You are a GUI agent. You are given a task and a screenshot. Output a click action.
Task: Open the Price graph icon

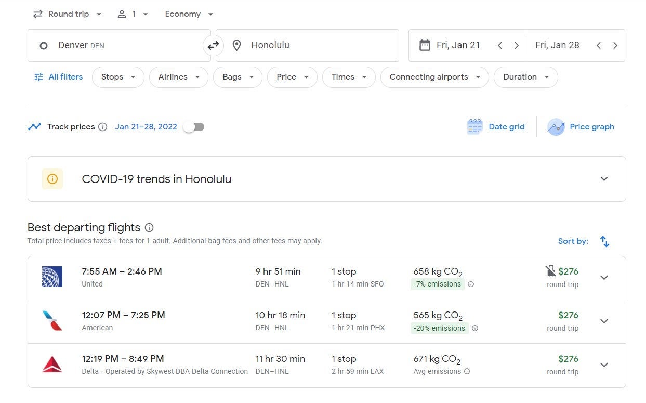556,127
